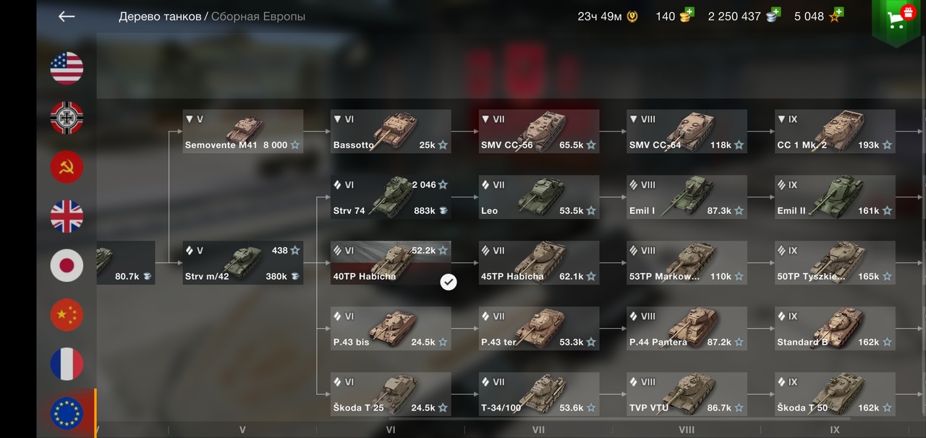This screenshot has height=438, width=926.
Task: Select the USA flag nation
Action: [x=67, y=69]
